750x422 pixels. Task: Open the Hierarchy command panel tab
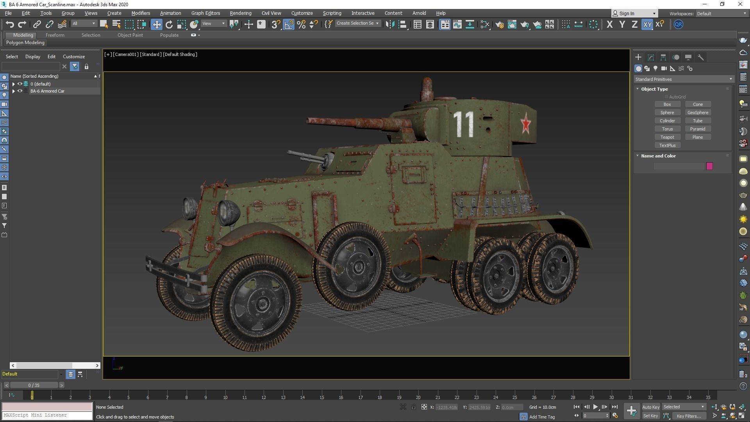click(663, 57)
